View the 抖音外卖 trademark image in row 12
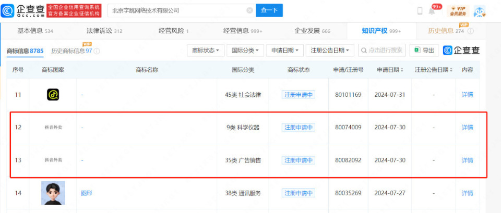501x213 pixels. [x=53, y=128]
